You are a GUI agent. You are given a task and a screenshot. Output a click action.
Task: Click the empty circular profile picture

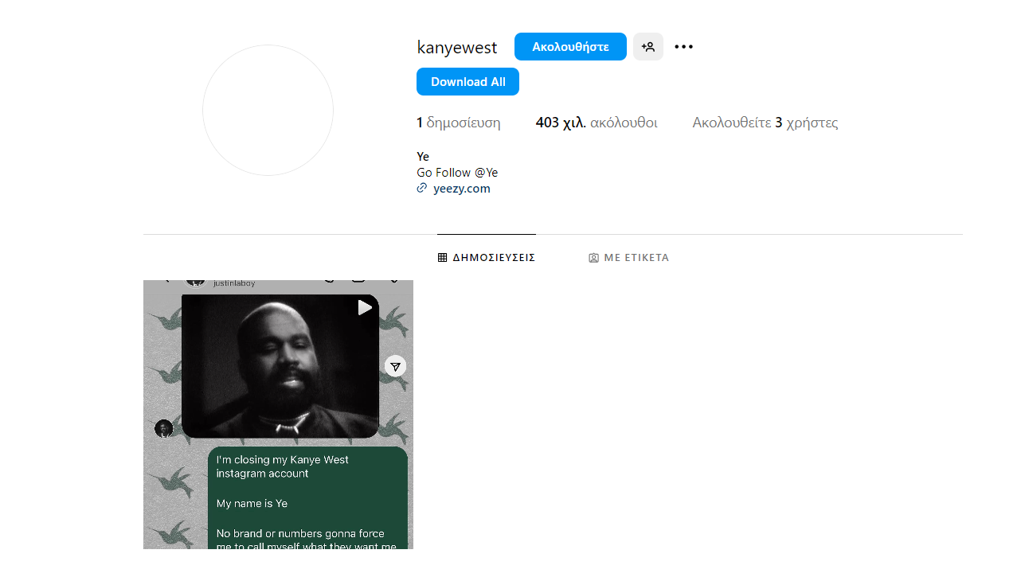pyautogui.click(x=268, y=111)
